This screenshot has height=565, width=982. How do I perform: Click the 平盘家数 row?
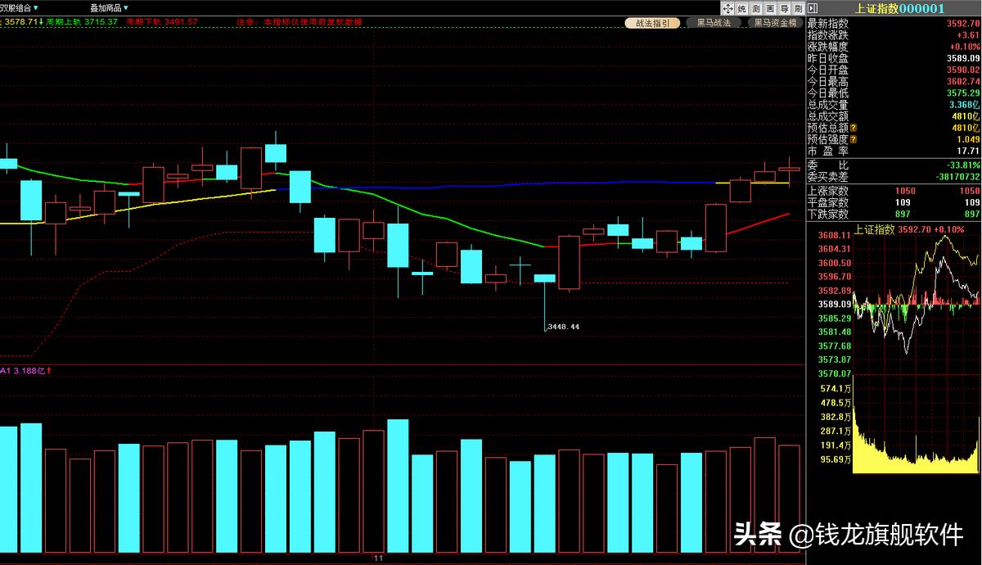pos(894,202)
